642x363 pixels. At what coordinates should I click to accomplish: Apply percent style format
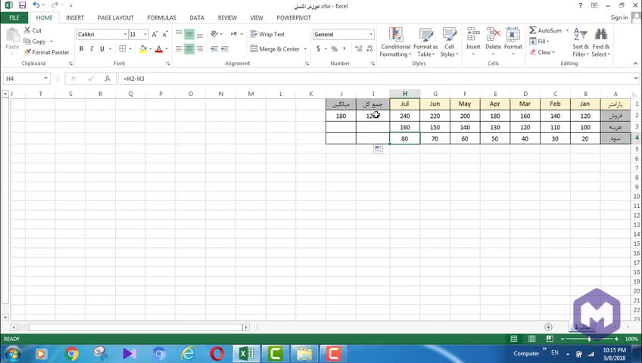coord(334,48)
